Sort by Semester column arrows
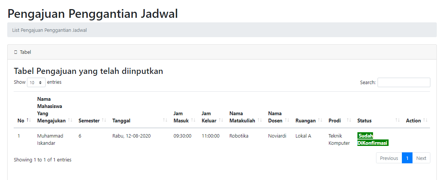The height and width of the screenshot is (180, 441). pos(104,120)
